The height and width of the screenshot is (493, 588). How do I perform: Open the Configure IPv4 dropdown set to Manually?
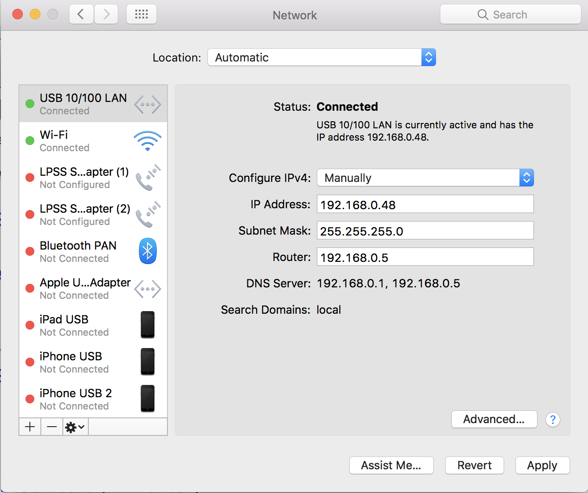tap(425, 178)
